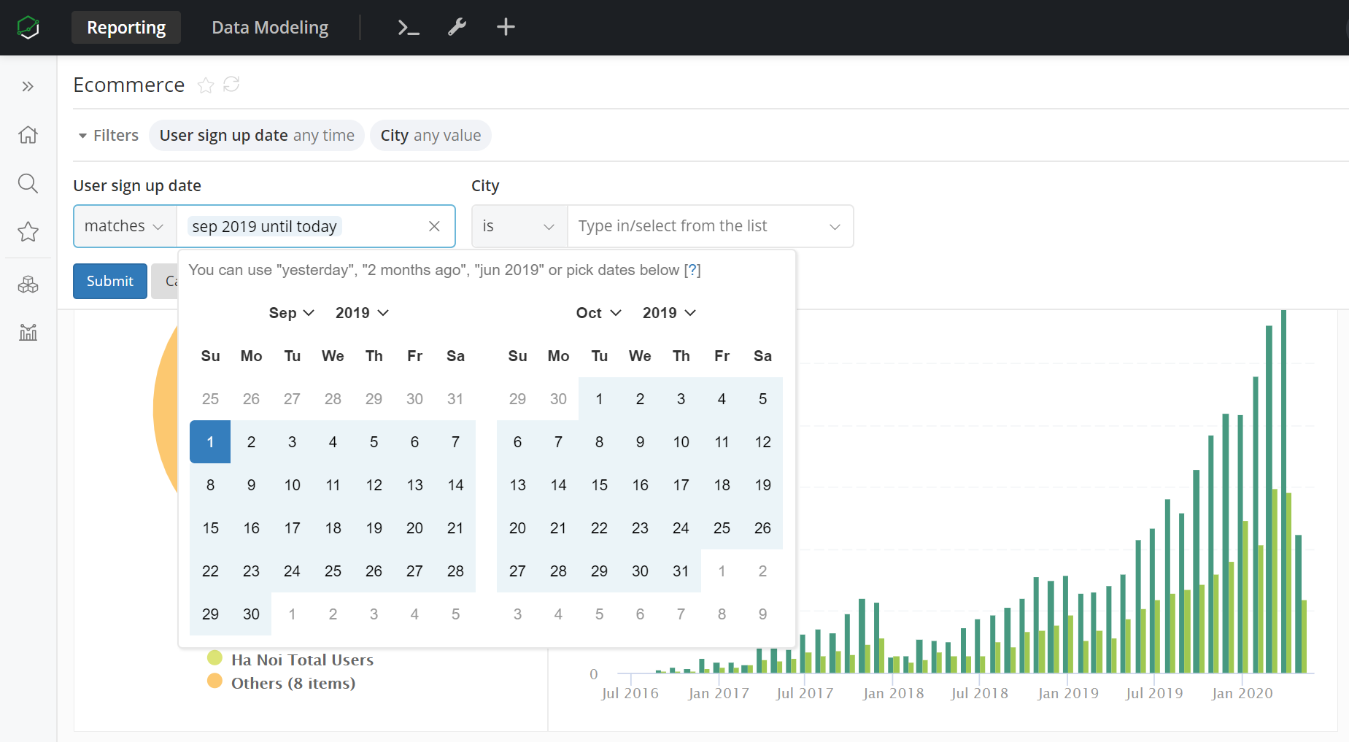Open the terminal console icon
The height and width of the screenshot is (742, 1349).
click(408, 28)
